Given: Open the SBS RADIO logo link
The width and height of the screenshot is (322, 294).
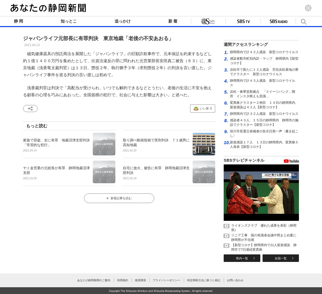Looking at the screenshot, I should pos(278,22).
